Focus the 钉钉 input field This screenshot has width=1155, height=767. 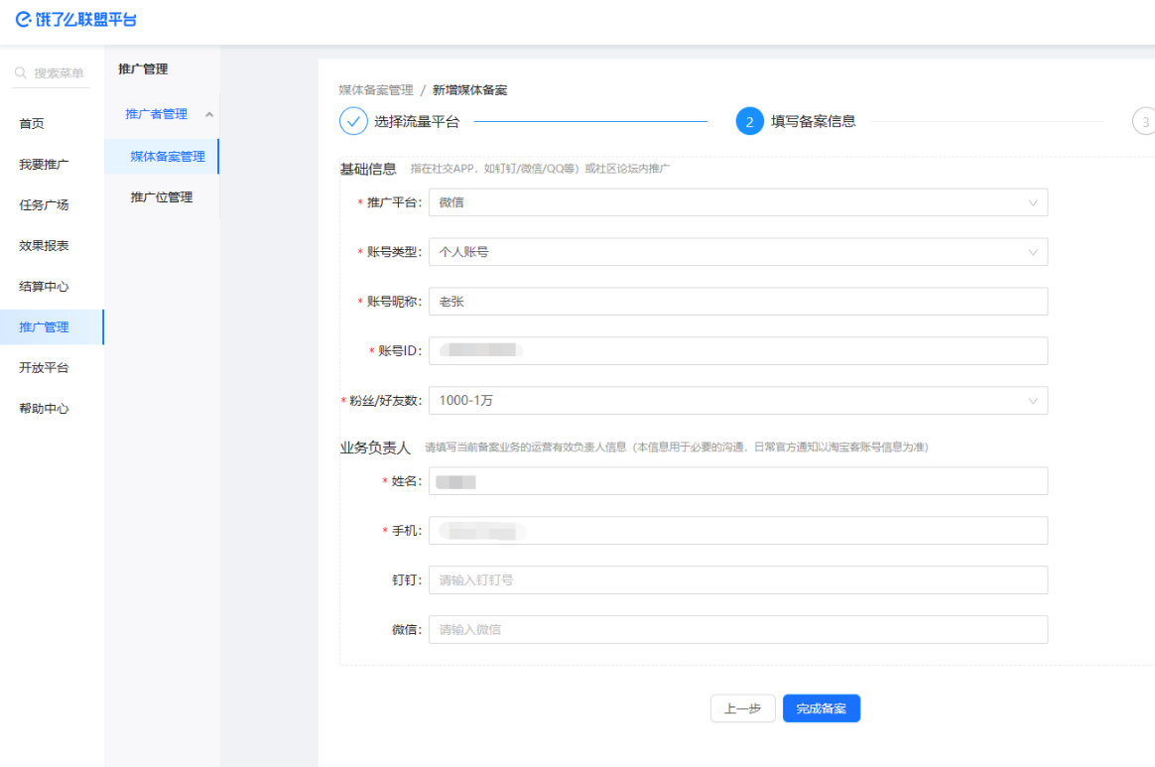737,579
